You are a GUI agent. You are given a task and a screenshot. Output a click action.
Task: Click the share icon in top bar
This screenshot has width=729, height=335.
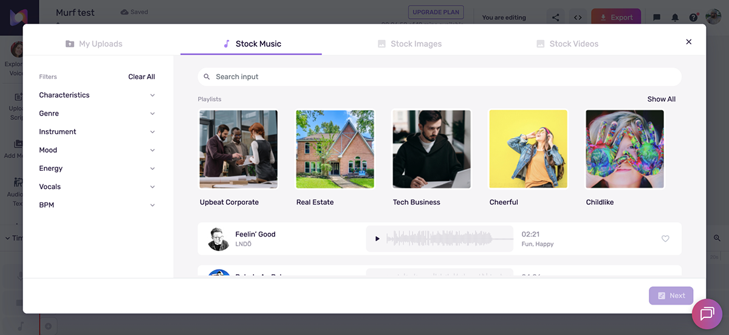tap(555, 18)
